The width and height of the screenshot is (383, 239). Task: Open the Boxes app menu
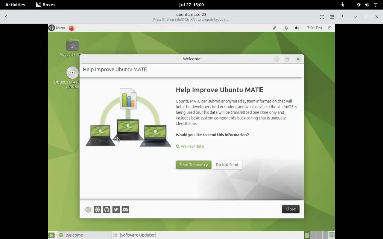45,5
